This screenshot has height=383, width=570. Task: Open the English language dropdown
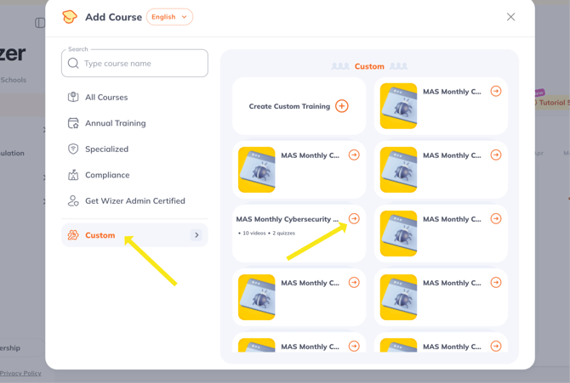(169, 17)
